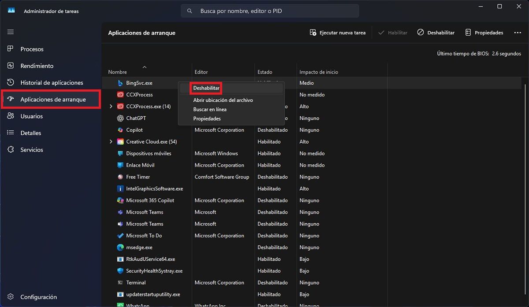Click the Copilot app icon

point(120,130)
